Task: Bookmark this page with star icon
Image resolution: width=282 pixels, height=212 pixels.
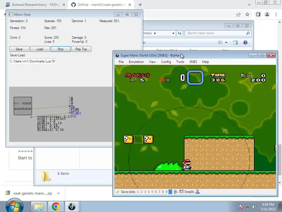Action: [x=247, y=14]
